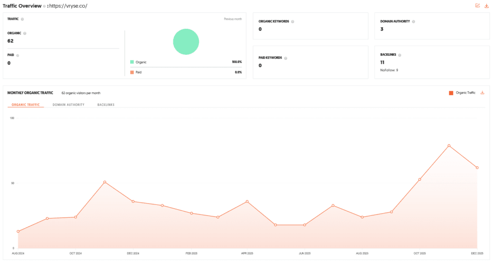Click the DEC 2024 axis label

pos(133,253)
